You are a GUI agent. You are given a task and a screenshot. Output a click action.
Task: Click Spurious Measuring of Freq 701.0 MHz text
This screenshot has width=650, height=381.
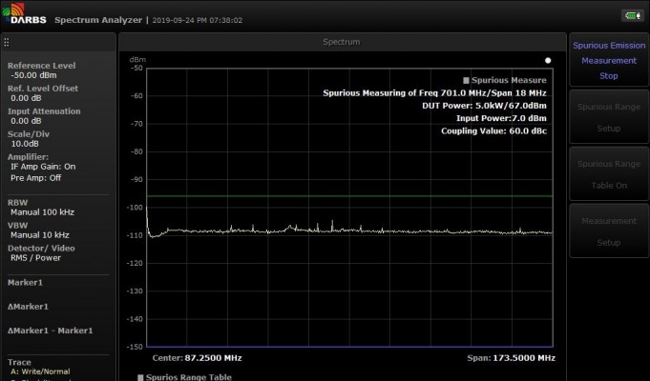[x=434, y=93]
